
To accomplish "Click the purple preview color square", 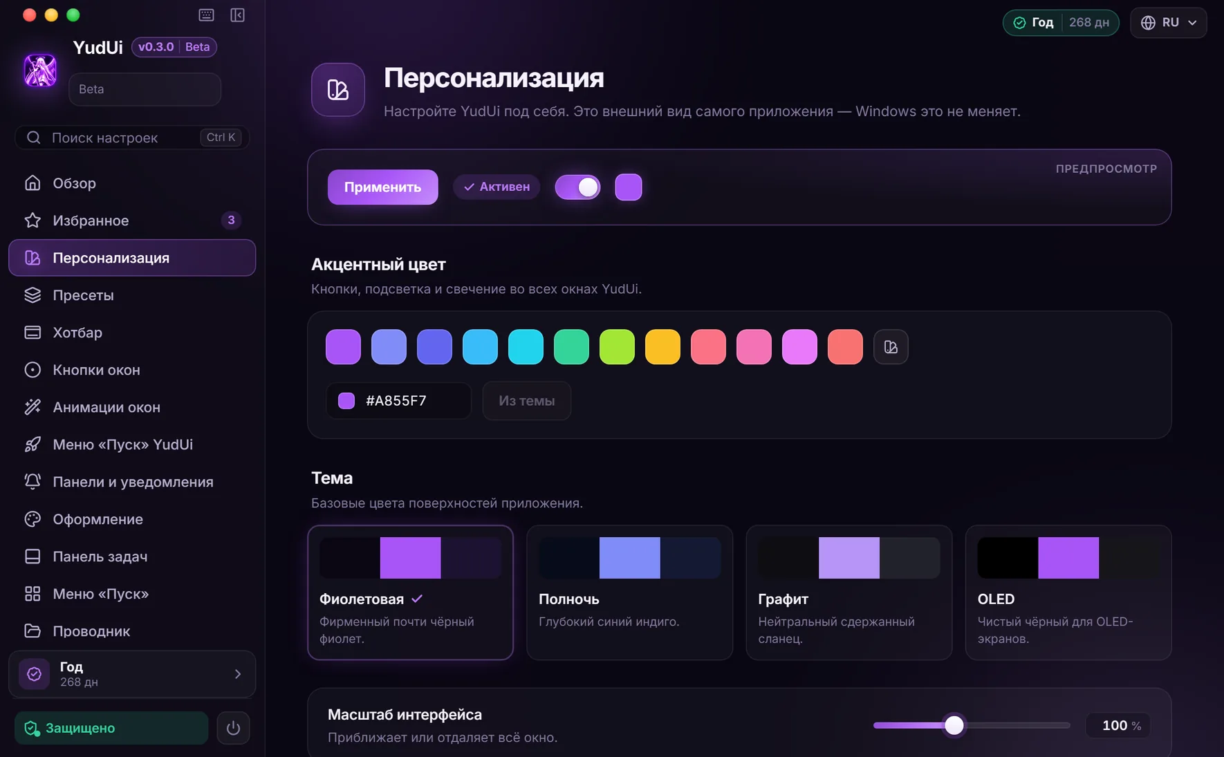I will click(x=629, y=187).
